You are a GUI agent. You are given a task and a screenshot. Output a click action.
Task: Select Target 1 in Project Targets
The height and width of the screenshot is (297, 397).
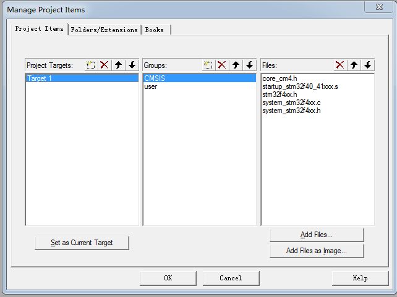pos(82,78)
